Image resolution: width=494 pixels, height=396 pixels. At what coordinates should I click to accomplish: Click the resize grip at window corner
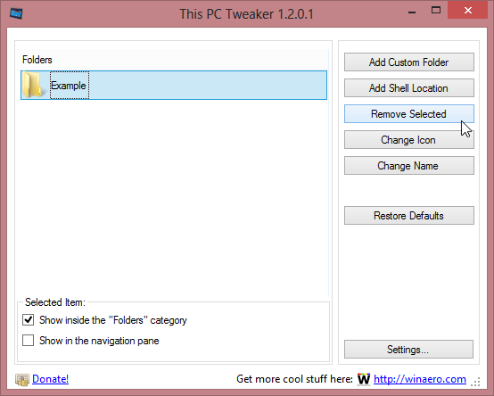[475, 382]
